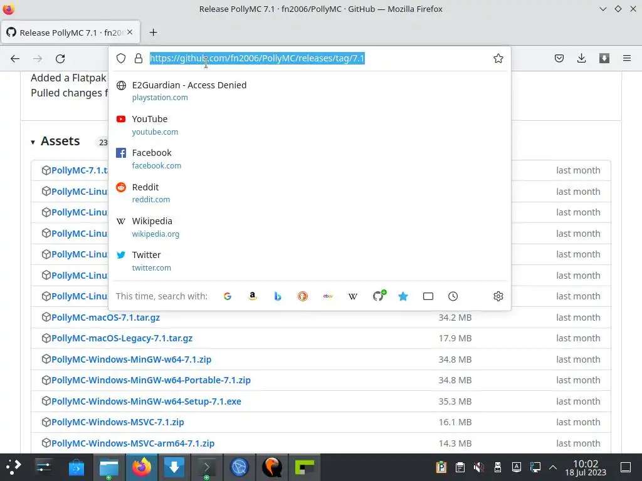The height and width of the screenshot is (481, 642).
Task: Open the blue download arrow app in taskbar
Action: coord(174,467)
